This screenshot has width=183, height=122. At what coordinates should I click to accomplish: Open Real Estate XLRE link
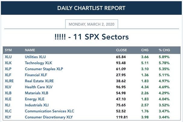[x=39, y=81]
